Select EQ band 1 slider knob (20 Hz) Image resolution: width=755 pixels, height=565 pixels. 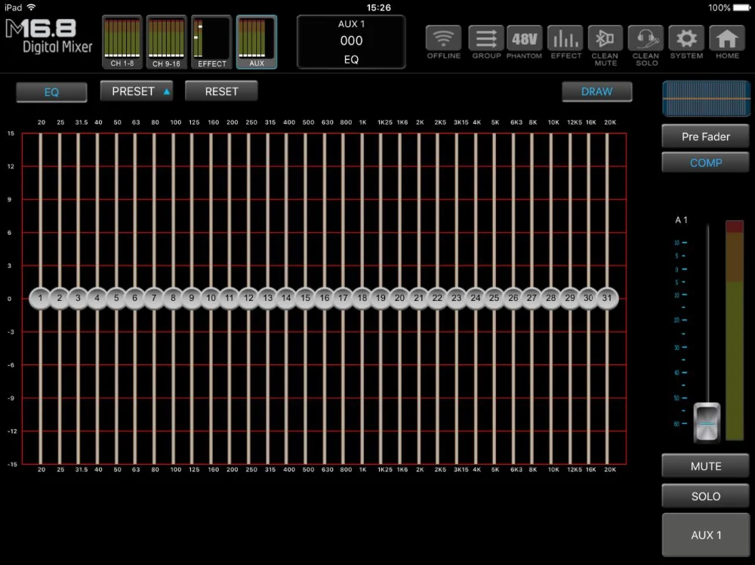tap(41, 298)
